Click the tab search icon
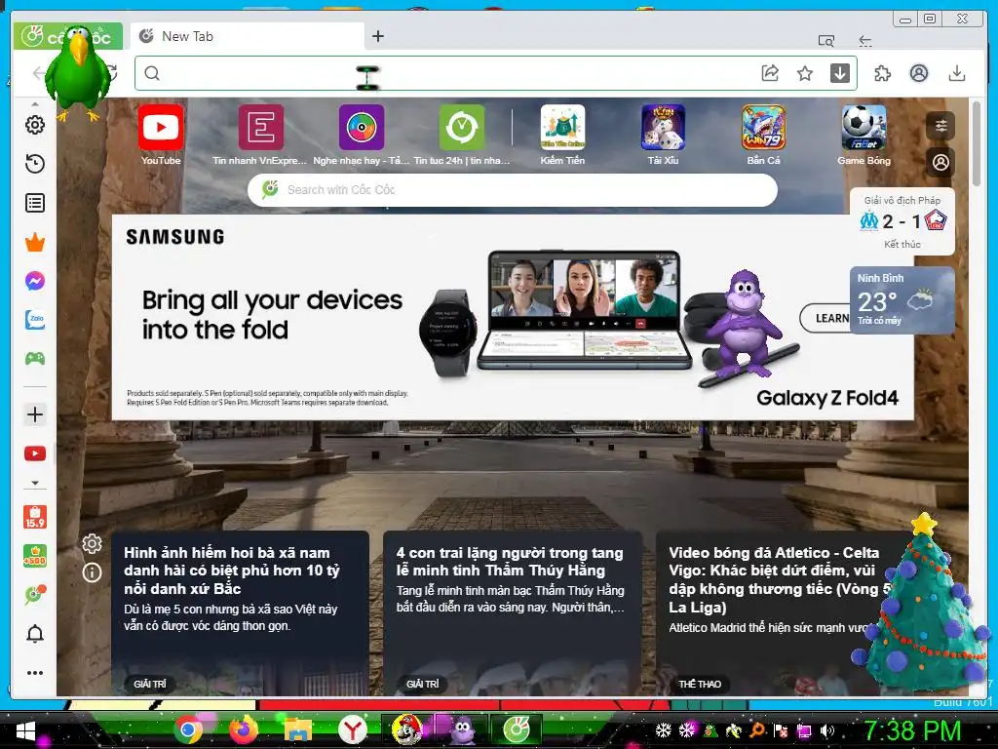Viewport: 998px width, 749px height. tap(825, 41)
